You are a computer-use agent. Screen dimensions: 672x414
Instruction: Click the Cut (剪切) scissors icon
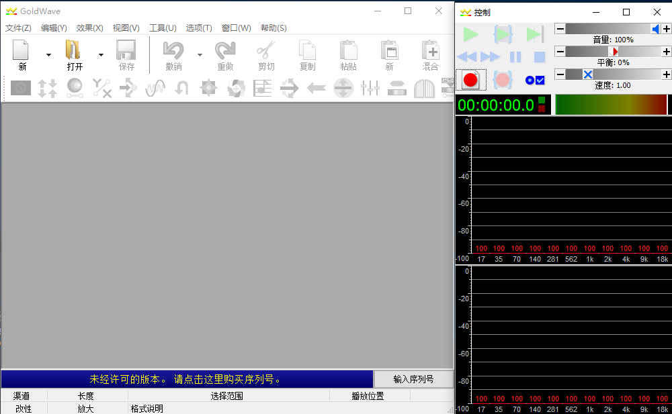(x=266, y=50)
